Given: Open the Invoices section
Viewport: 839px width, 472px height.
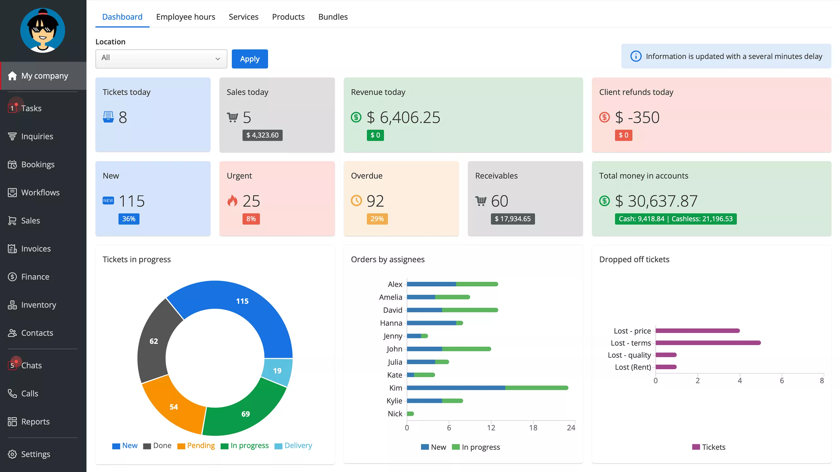Looking at the screenshot, I should [36, 248].
